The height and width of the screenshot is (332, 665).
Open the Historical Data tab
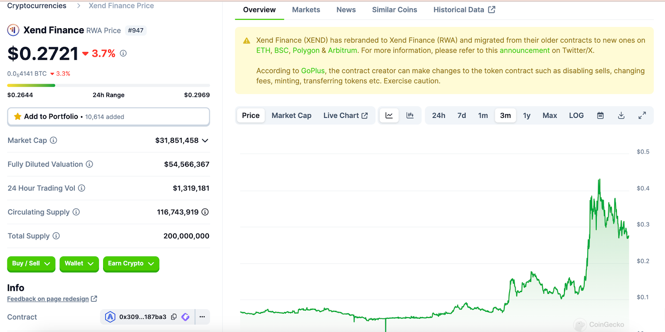(464, 10)
